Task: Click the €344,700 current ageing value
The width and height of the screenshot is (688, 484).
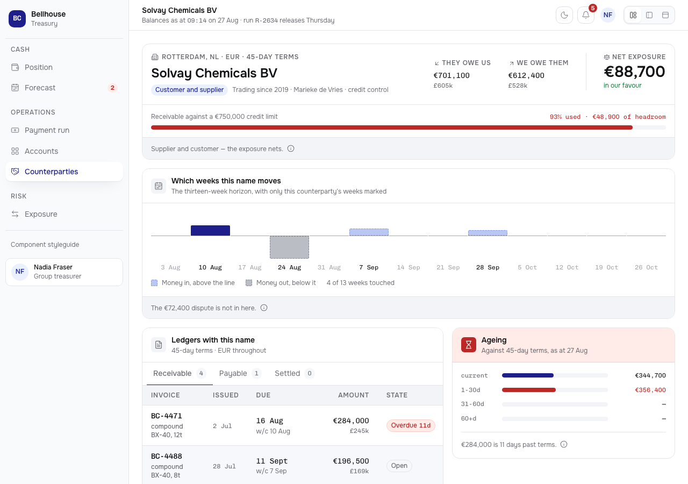Action: pyautogui.click(x=650, y=375)
